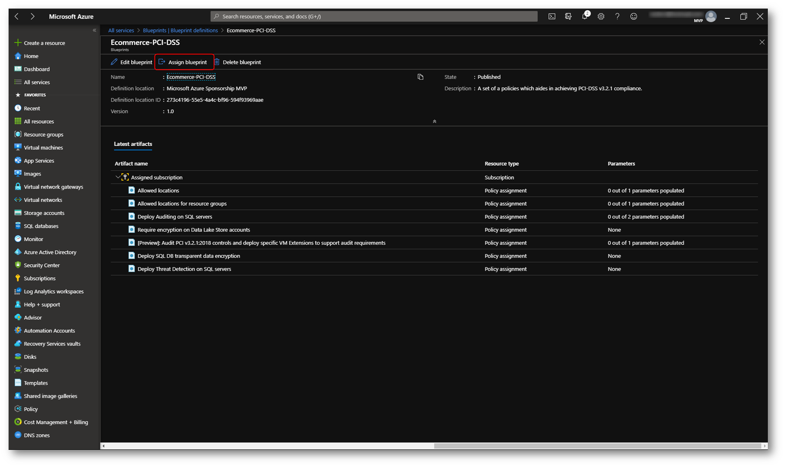Close the Ecommerce-PCI-DSS blade
The image size is (785, 467).
click(762, 42)
